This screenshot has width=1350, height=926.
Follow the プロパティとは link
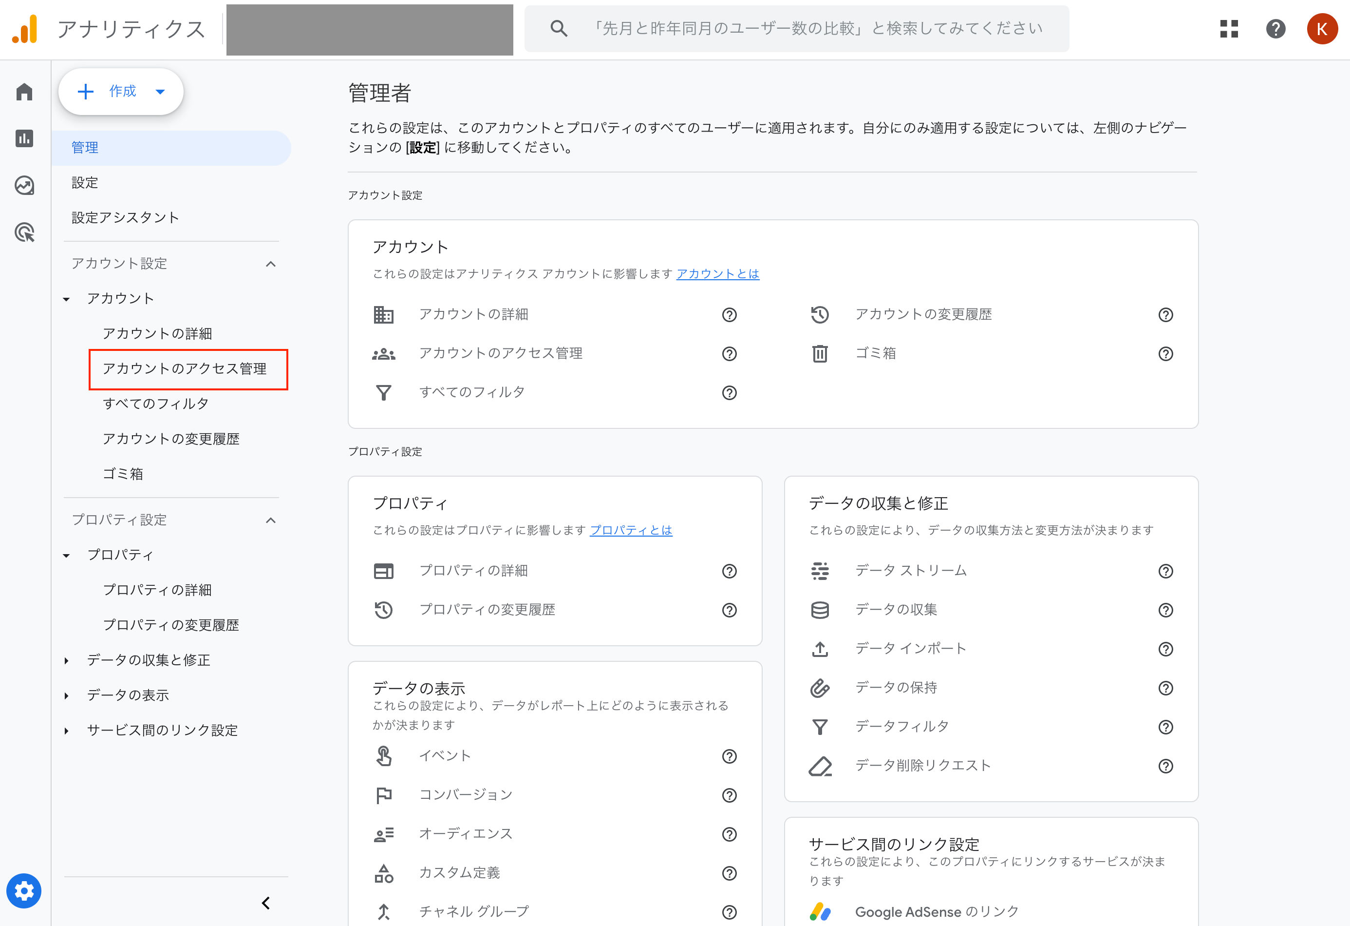(631, 530)
